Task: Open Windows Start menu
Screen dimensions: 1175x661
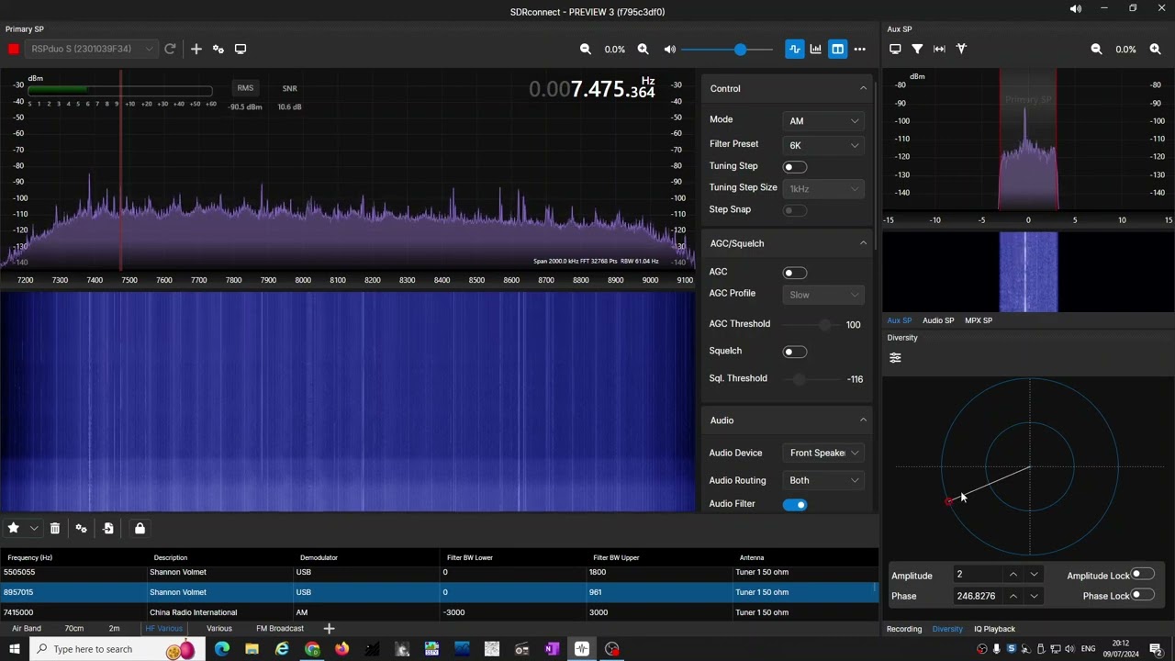Action: click(15, 649)
